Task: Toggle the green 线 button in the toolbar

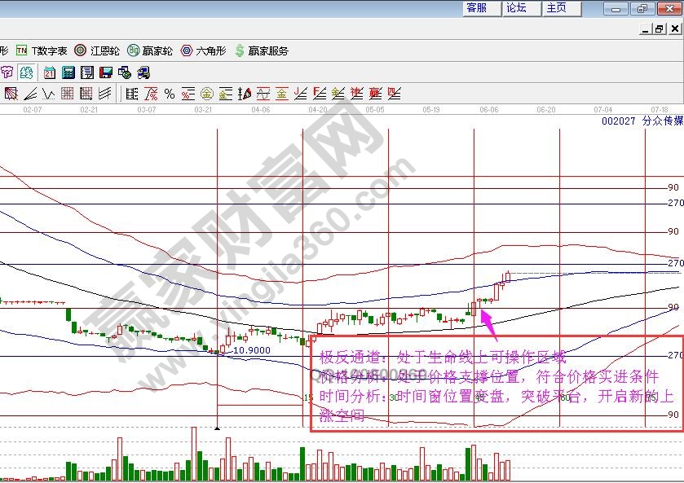Action: click(26, 72)
